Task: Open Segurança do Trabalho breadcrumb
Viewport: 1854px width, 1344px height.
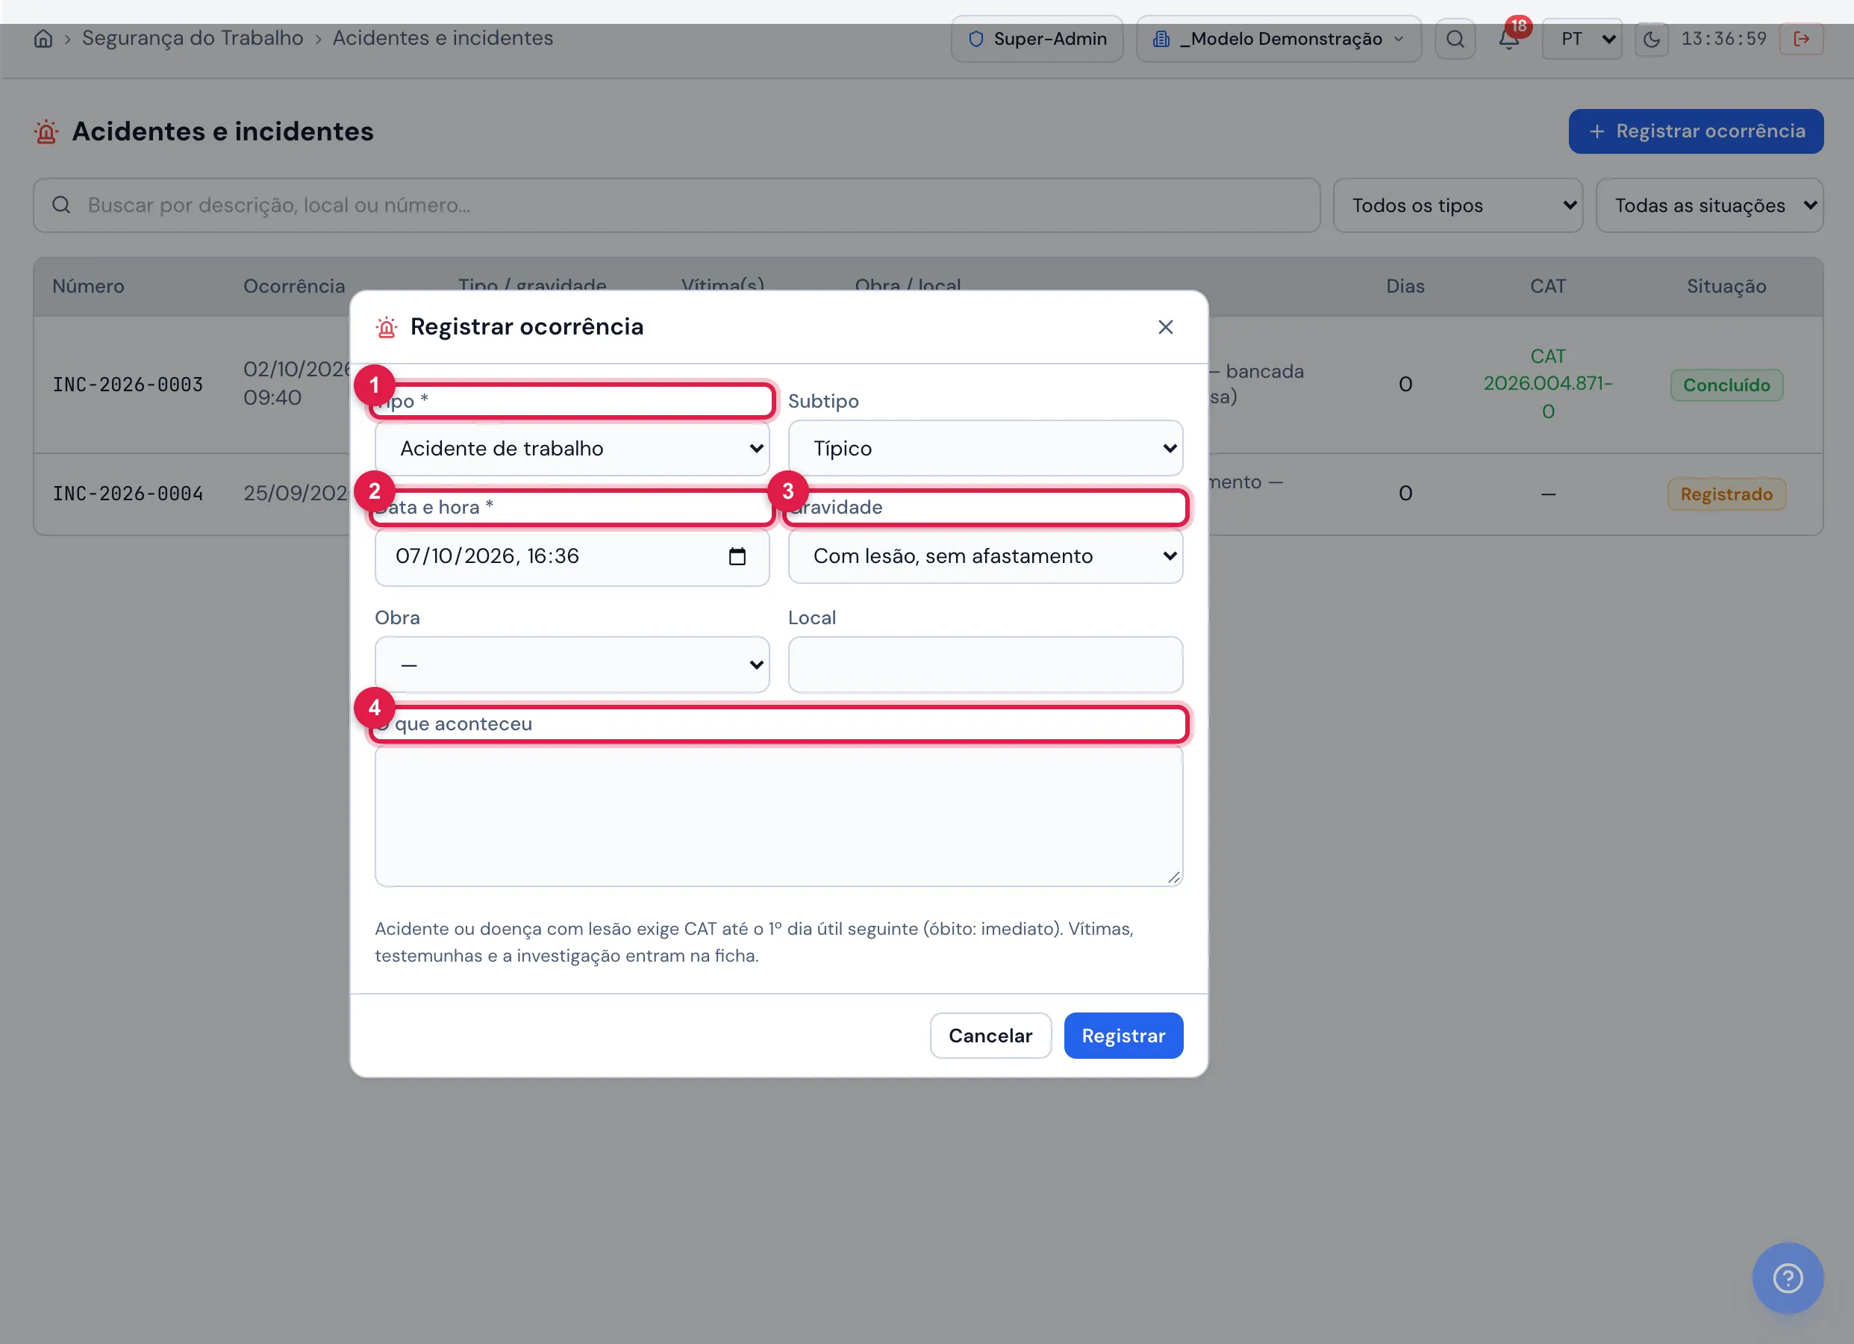Action: [192, 38]
